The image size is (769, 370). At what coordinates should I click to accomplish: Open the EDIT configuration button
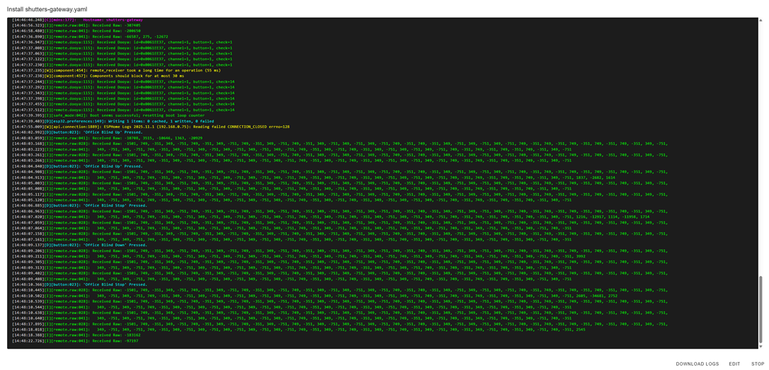tap(734, 364)
